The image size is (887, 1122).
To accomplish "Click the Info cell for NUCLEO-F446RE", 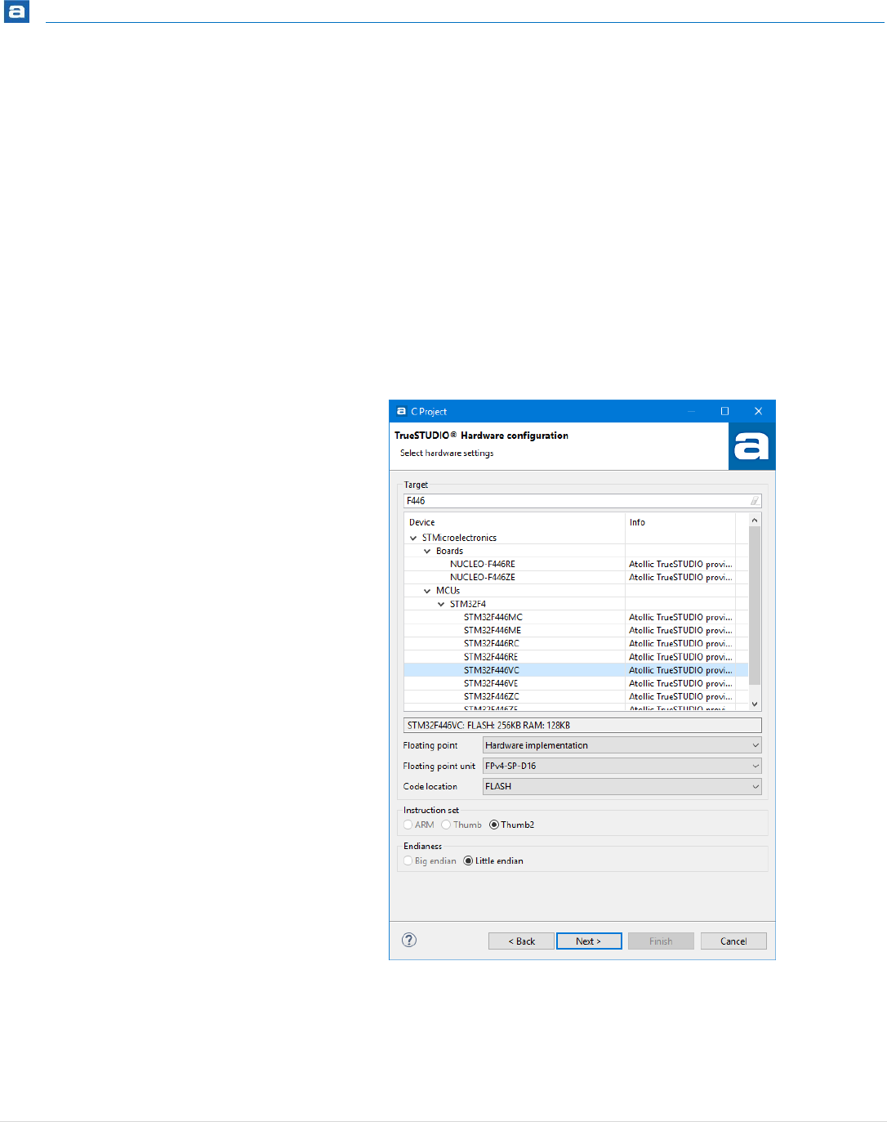I will [x=680, y=564].
